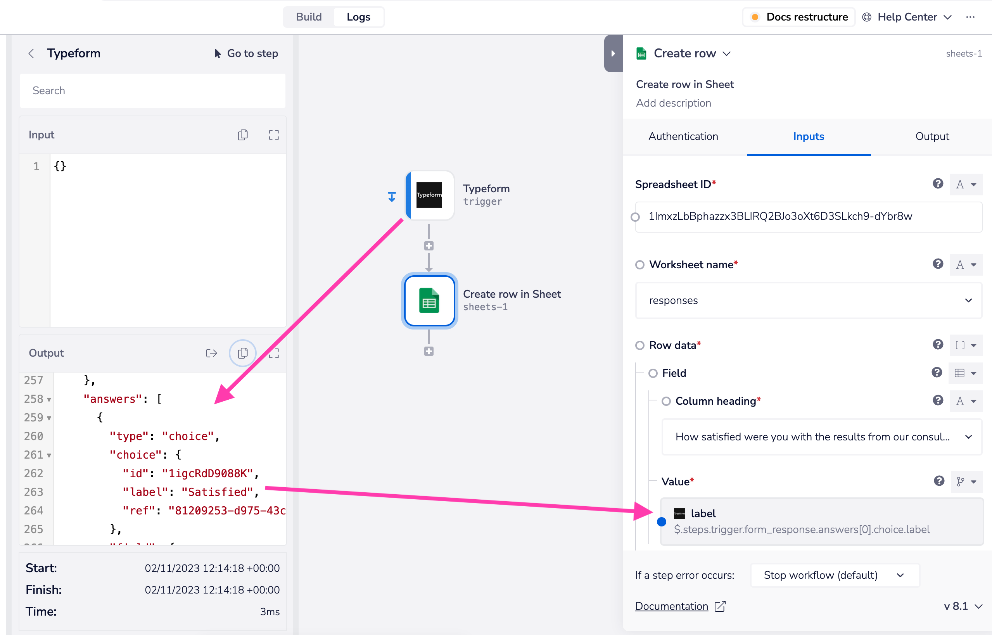The image size is (992, 635).
Task: Click the Go to step button
Action: [246, 53]
